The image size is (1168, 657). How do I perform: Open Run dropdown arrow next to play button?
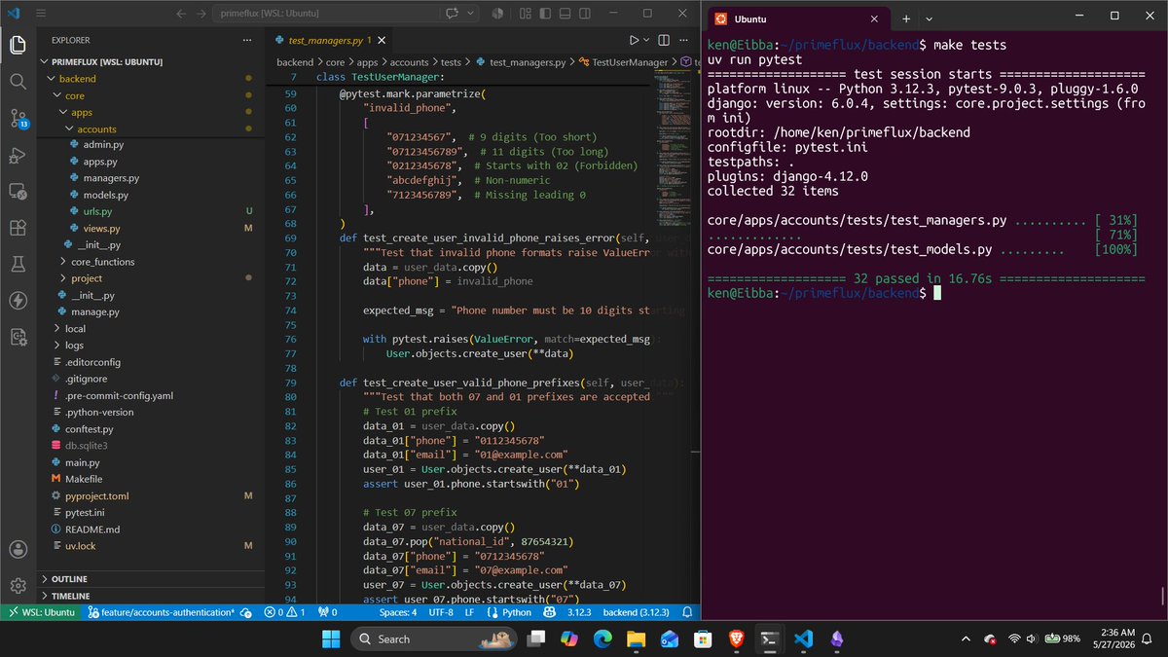(x=646, y=40)
